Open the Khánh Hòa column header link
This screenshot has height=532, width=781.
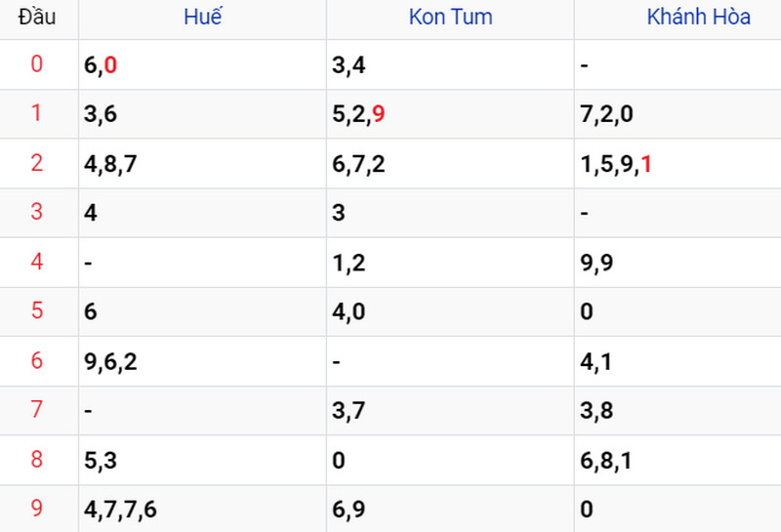coord(698,17)
